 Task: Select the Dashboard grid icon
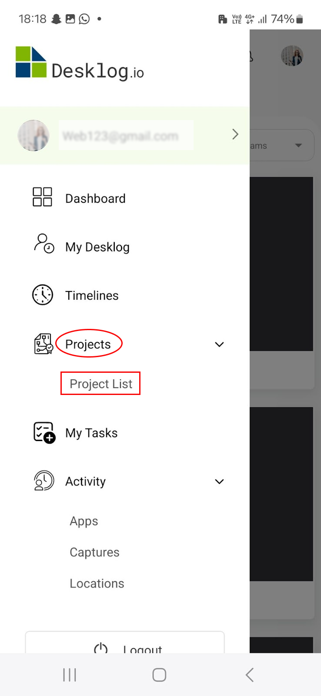(x=42, y=197)
